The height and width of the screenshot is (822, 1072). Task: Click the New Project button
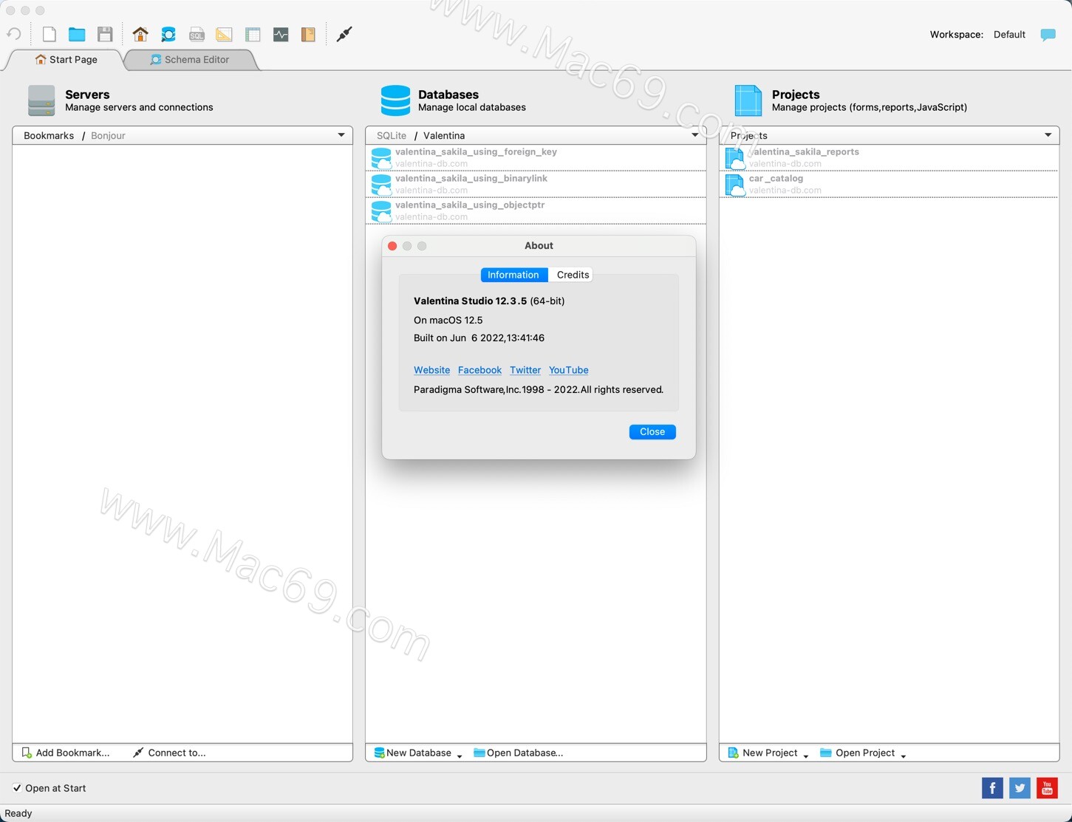tap(762, 753)
